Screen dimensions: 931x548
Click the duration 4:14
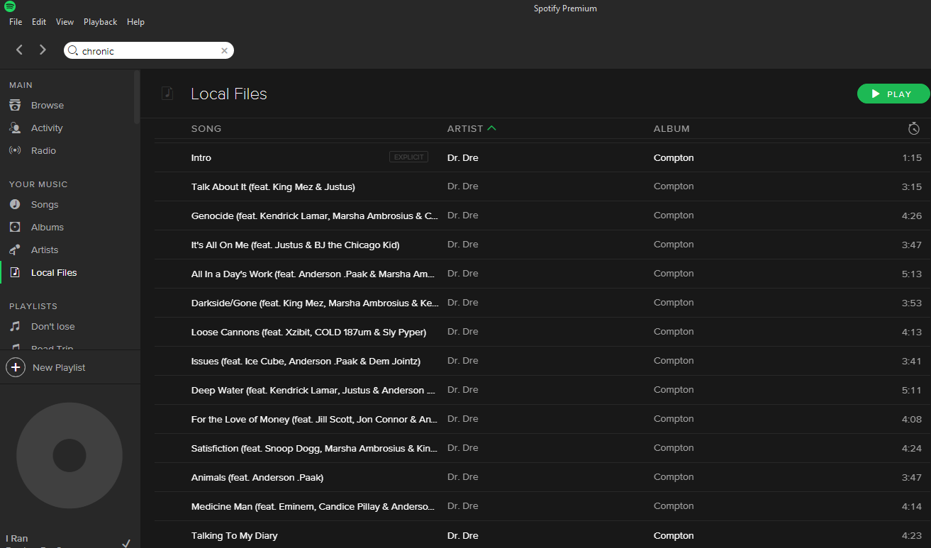(x=912, y=507)
